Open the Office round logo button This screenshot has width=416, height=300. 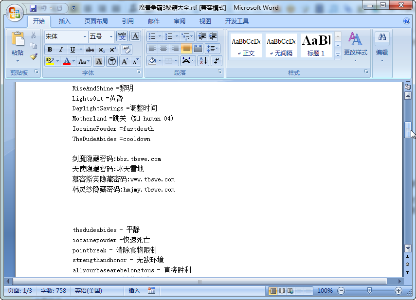[15, 12]
